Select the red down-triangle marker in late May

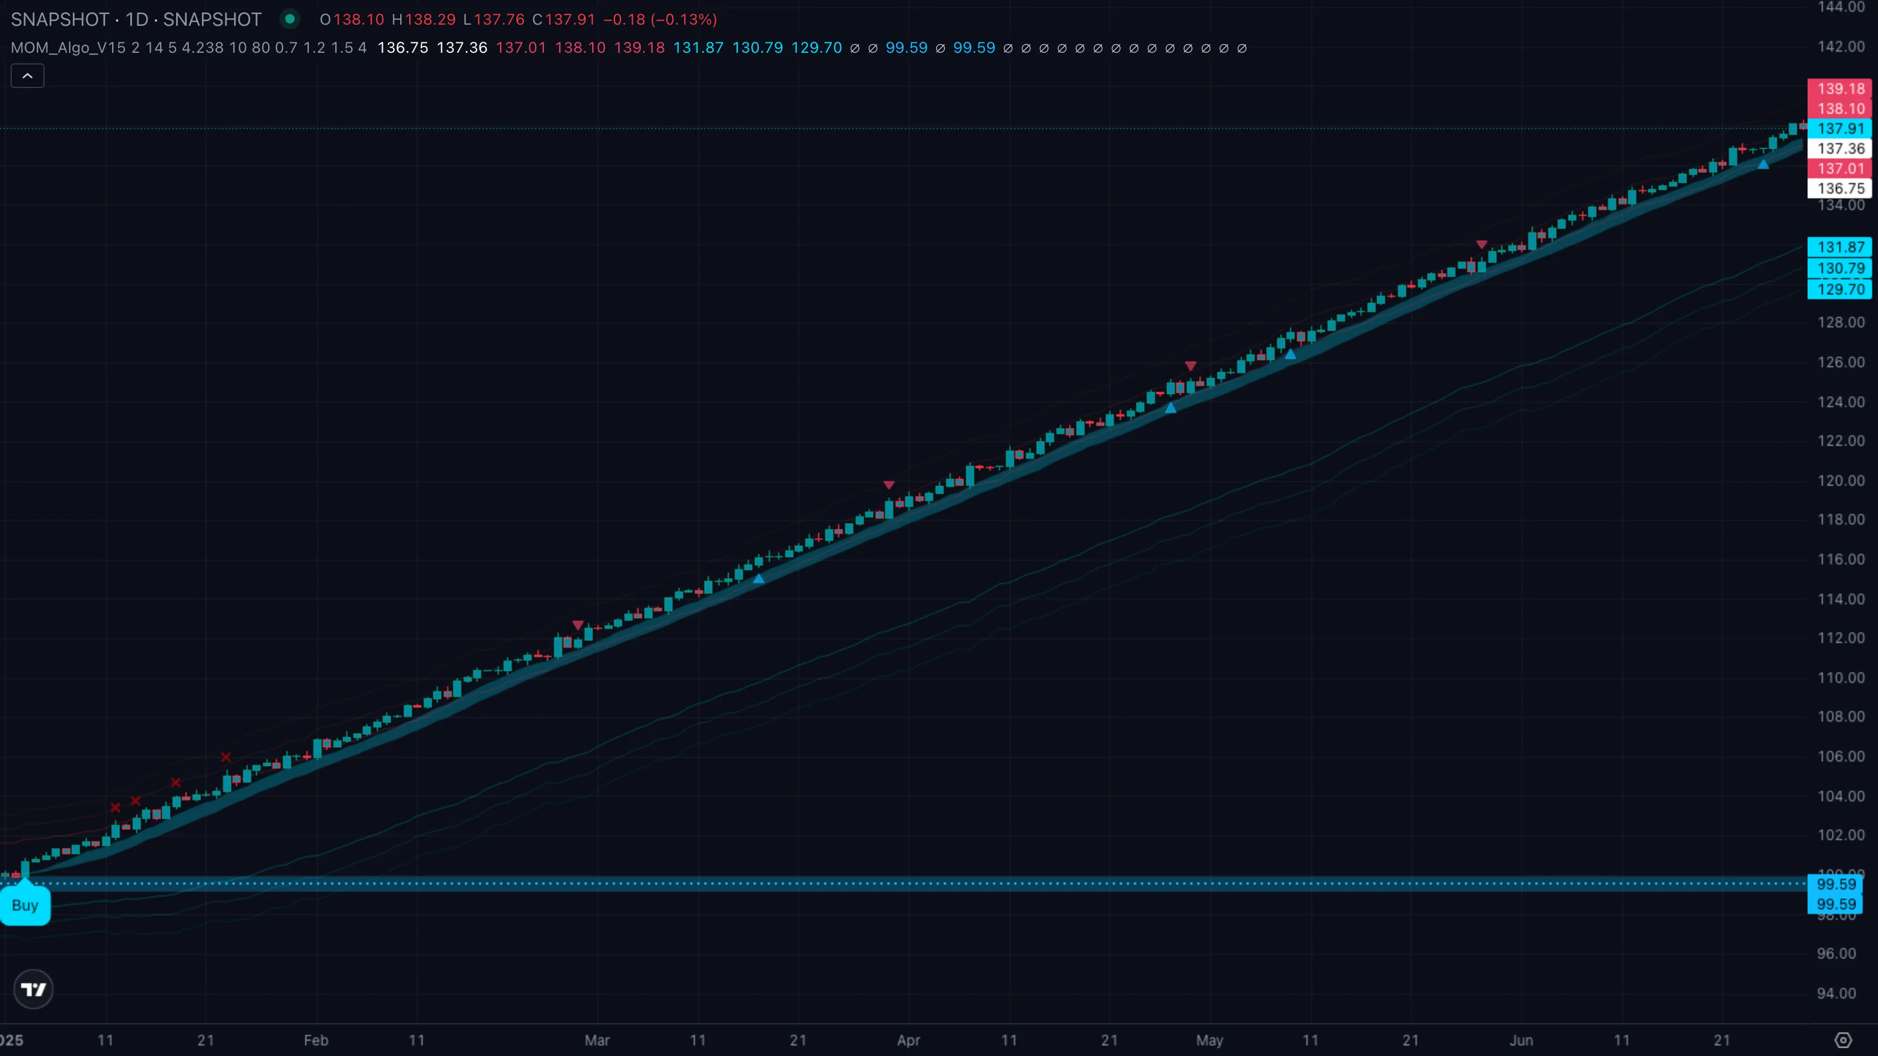pyautogui.click(x=1481, y=244)
